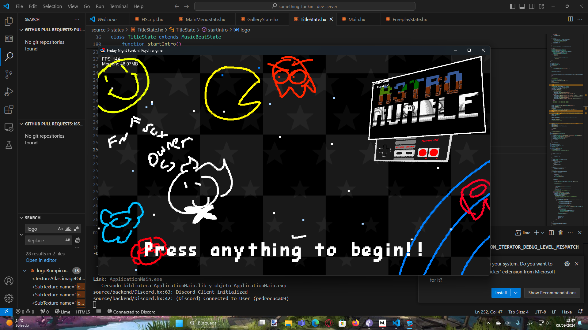The width and height of the screenshot is (588, 330).
Task: Dismiss the Docker extension notification
Action: 577,264
